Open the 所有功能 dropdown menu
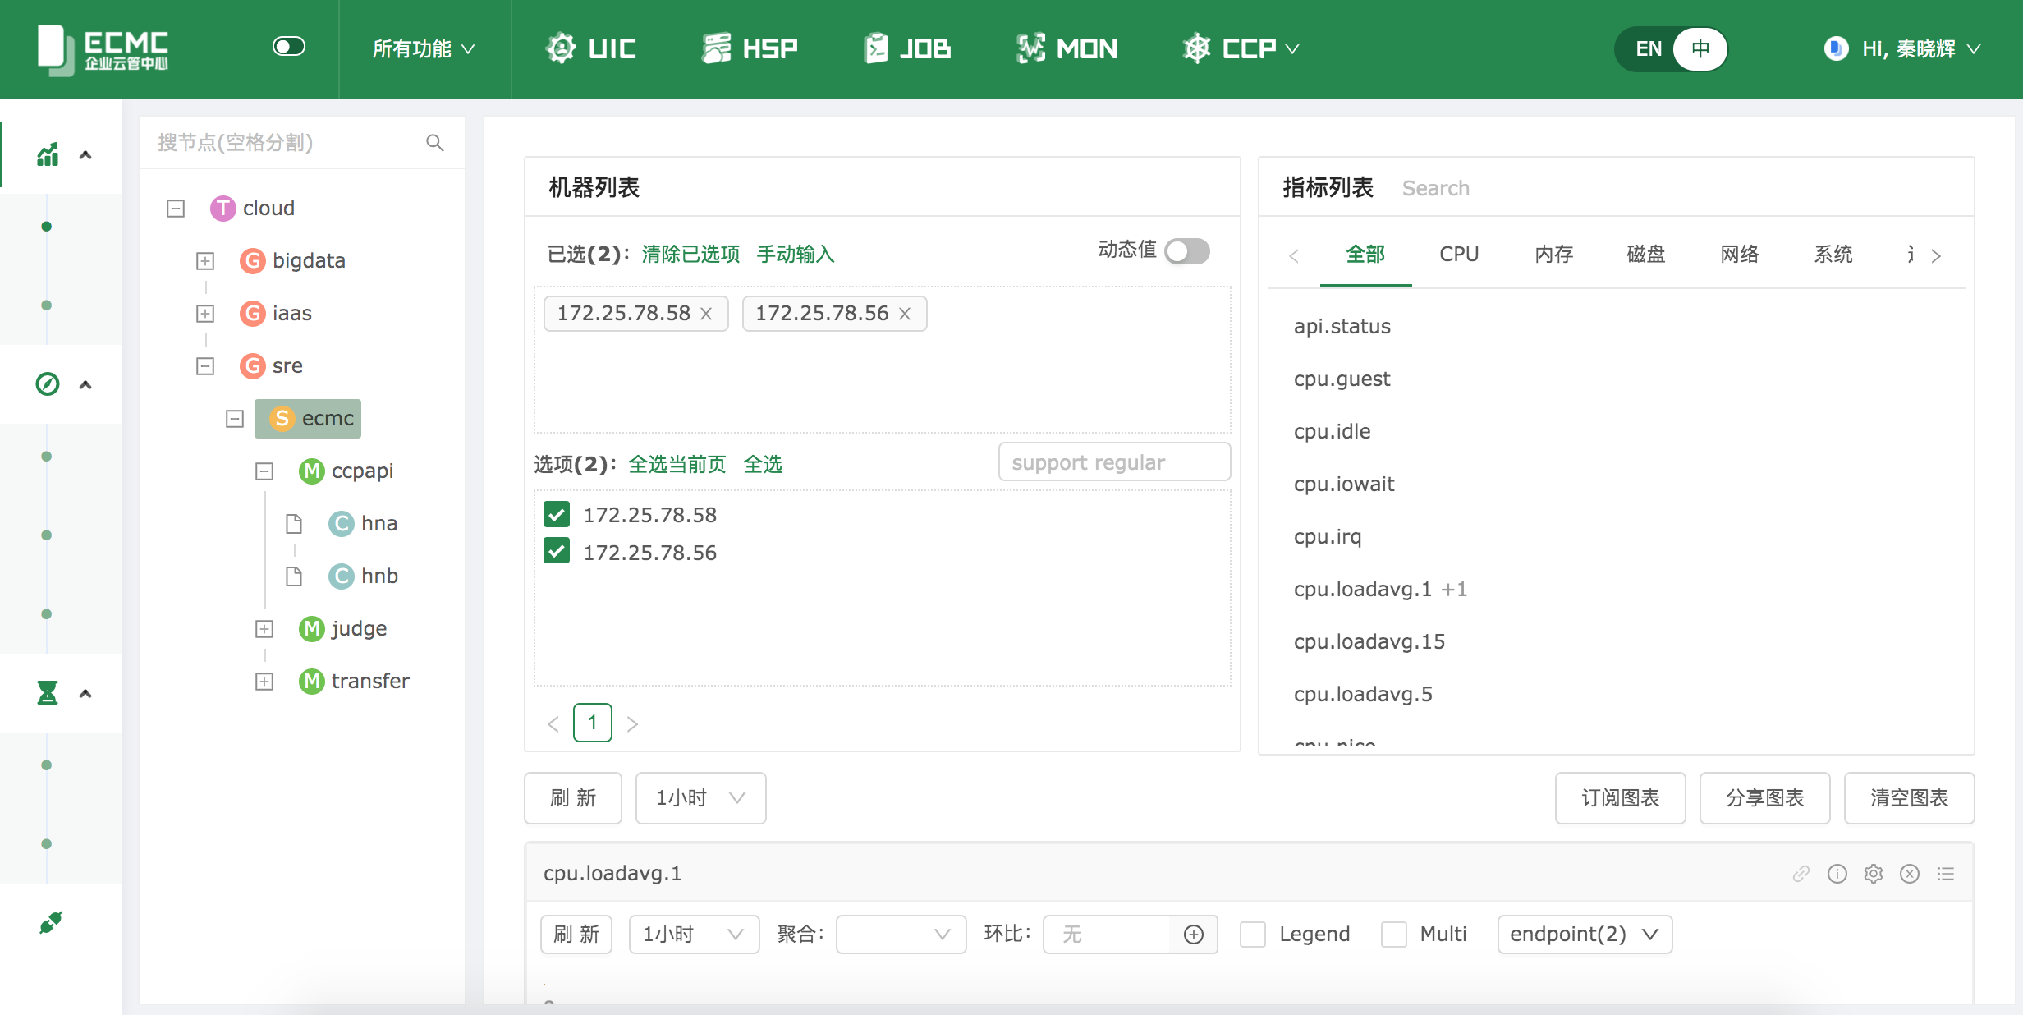Viewport: 2023px width, 1015px height. click(x=424, y=49)
